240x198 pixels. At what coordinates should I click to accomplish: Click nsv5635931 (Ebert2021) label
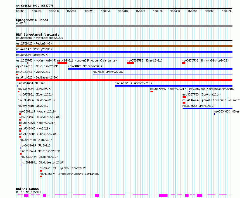(x=35, y=94)
